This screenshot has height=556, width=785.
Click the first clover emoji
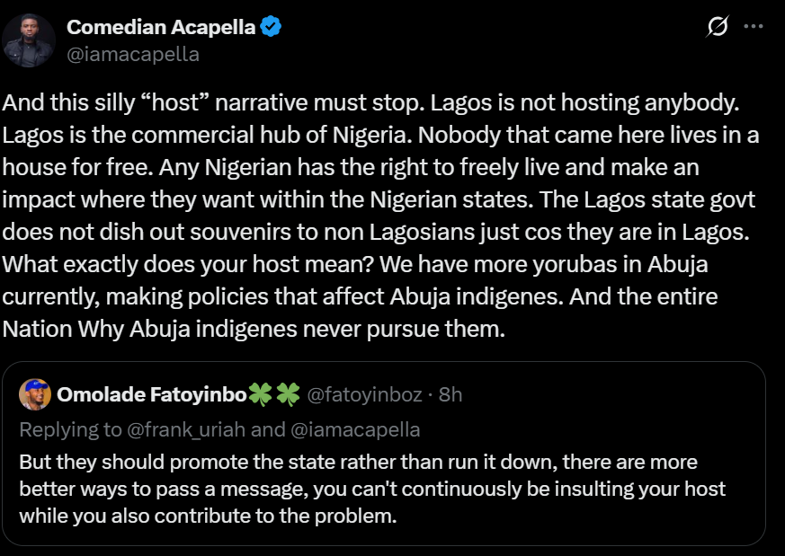click(260, 394)
